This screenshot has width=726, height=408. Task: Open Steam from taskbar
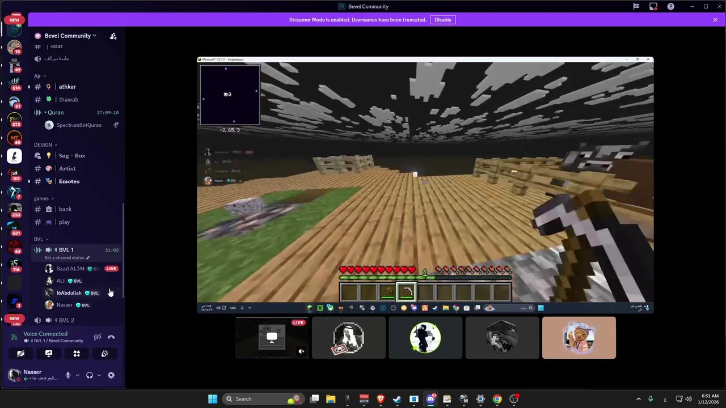point(397,399)
